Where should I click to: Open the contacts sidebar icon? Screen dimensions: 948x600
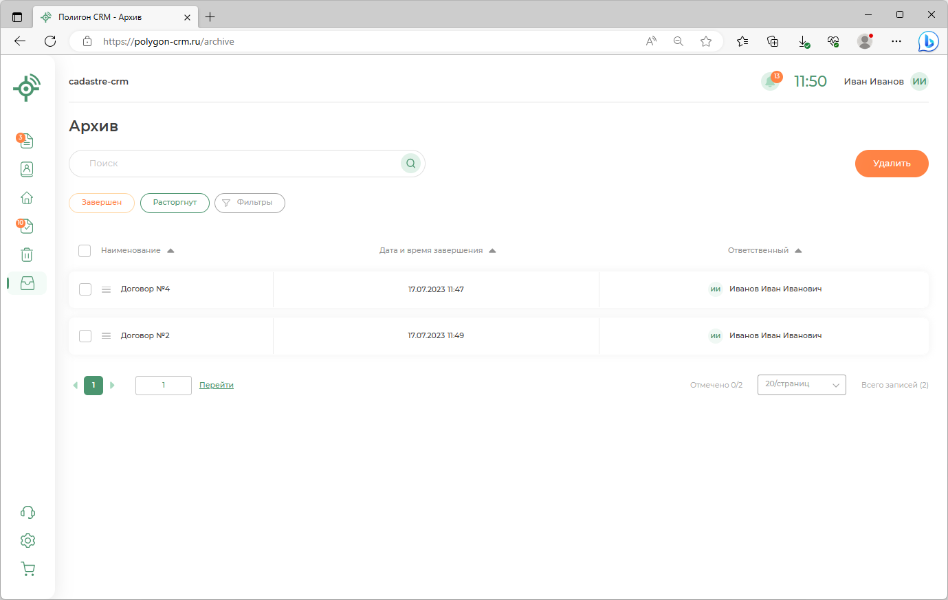tap(27, 169)
